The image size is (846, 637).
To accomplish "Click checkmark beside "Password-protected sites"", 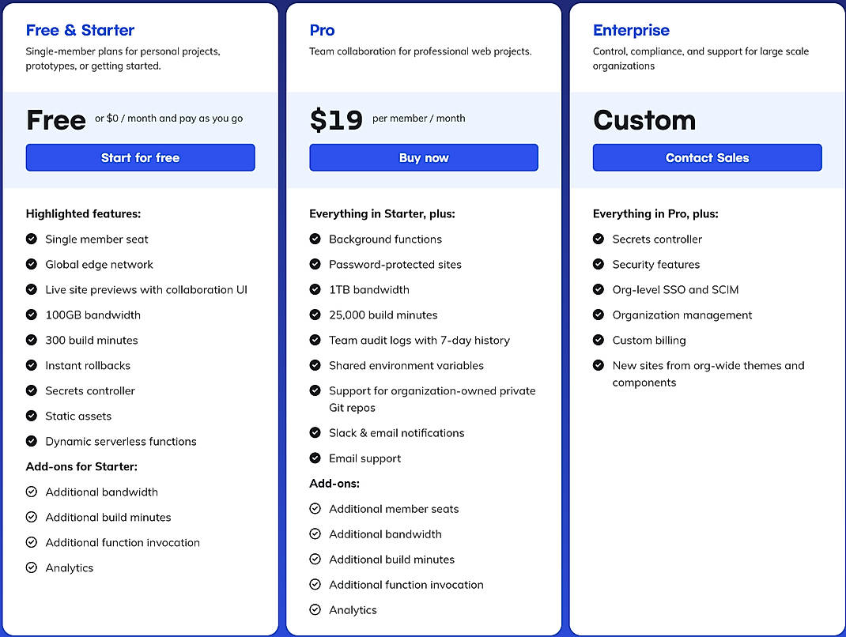I will (315, 264).
